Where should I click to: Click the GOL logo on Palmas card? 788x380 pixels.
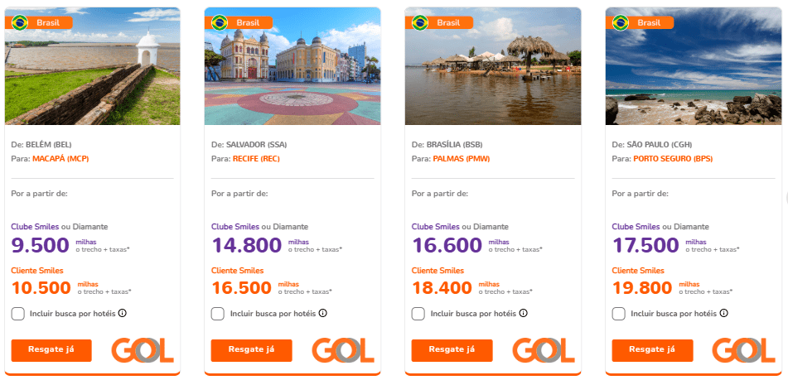pyautogui.click(x=544, y=350)
